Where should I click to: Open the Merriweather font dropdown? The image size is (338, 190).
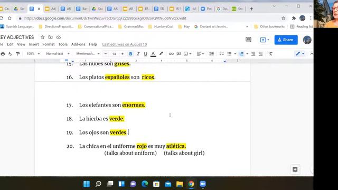[88, 54]
